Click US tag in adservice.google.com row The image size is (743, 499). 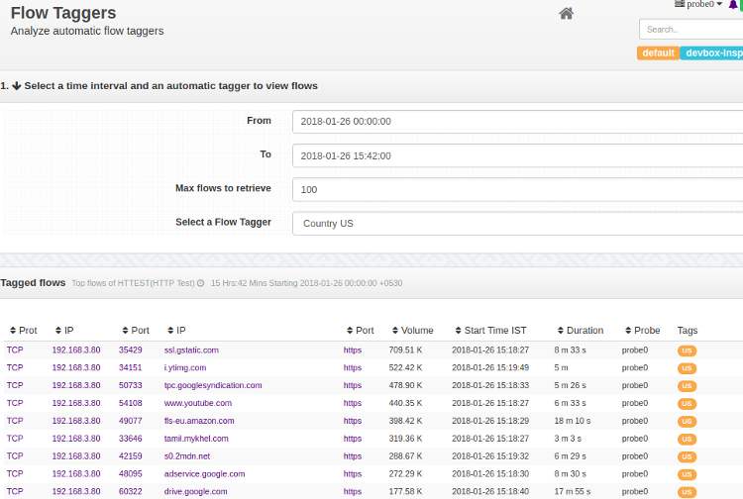687,474
